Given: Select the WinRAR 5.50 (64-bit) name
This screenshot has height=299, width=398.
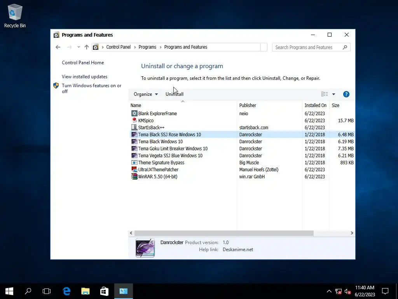Looking at the screenshot, I should tap(158, 176).
